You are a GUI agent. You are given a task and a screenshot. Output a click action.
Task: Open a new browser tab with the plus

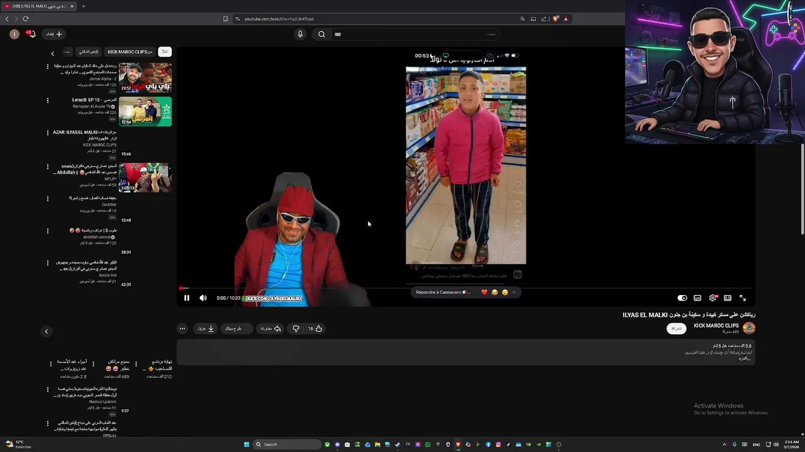coord(83,6)
